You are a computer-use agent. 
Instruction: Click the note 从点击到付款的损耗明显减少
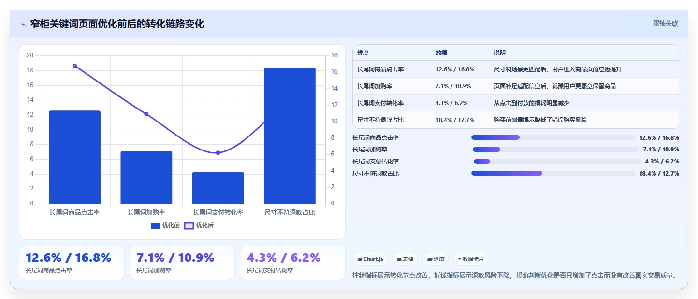532,103
